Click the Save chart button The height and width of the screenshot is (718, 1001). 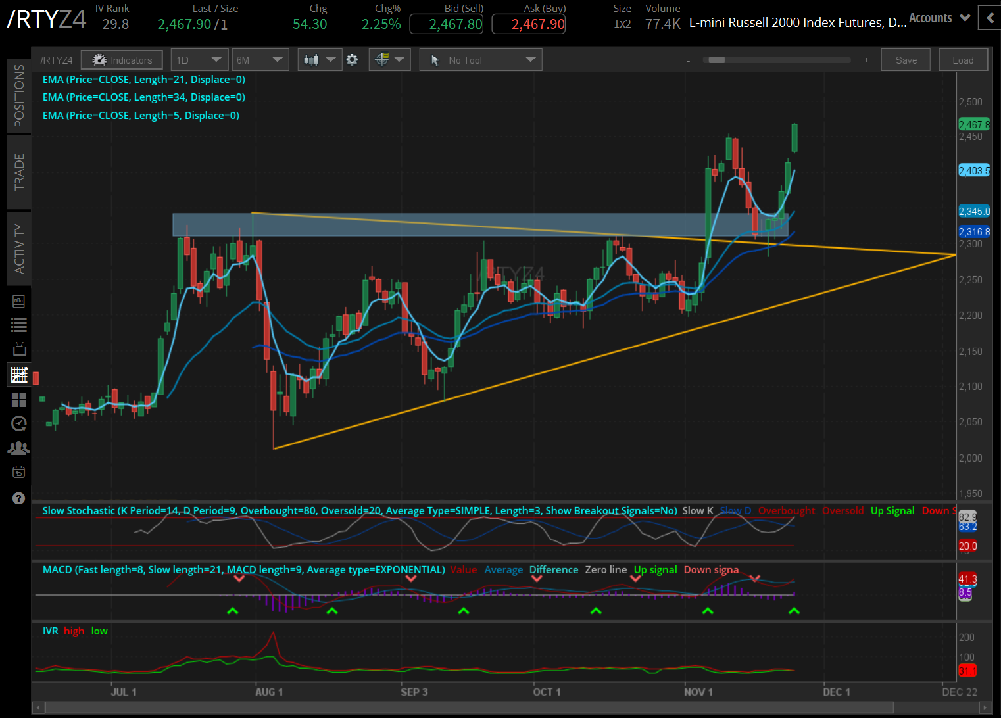pos(906,60)
